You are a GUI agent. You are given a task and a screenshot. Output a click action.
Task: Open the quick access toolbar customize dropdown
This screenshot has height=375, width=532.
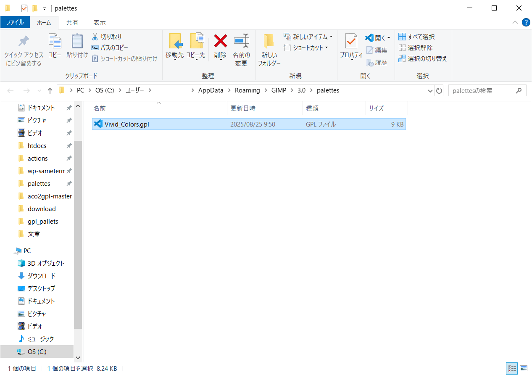click(44, 9)
